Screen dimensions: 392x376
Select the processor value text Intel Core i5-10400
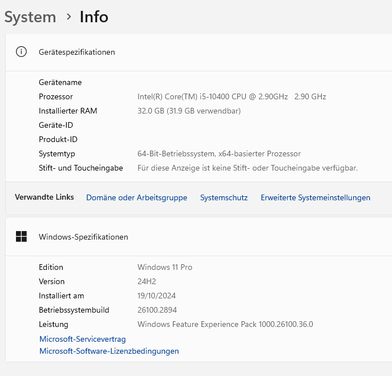tap(212, 96)
